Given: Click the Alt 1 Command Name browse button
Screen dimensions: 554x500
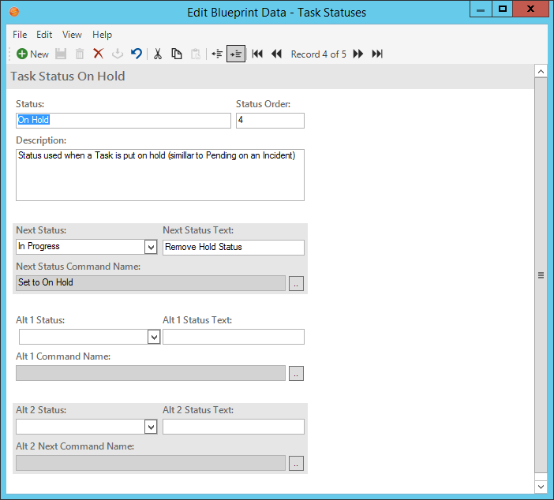Looking at the screenshot, I should pyautogui.click(x=296, y=374).
